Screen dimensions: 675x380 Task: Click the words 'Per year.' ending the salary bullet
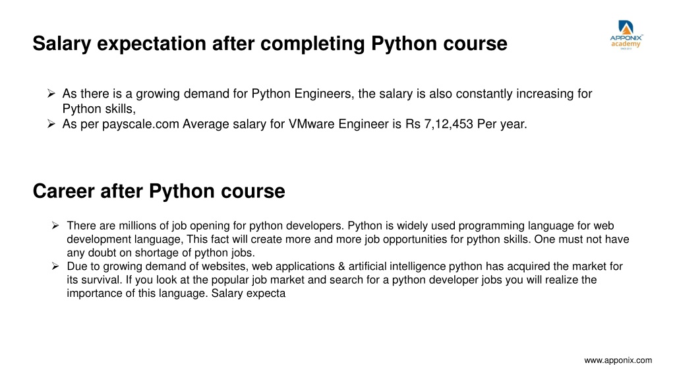(502, 124)
